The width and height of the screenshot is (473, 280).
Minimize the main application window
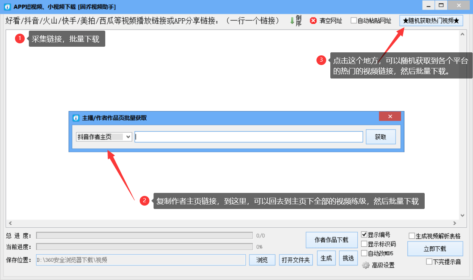point(428,6)
